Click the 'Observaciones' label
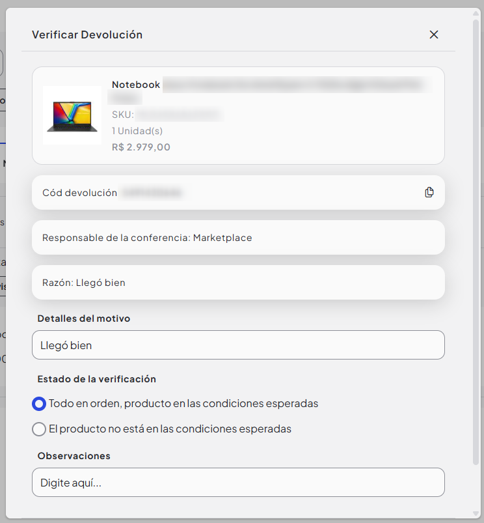The height and width of the screenshot is (523, 484). coord(74,456)
